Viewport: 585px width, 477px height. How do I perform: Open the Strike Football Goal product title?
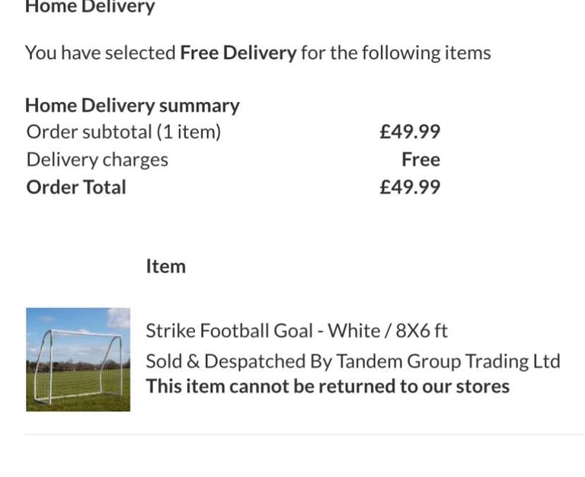click(296, 330)
